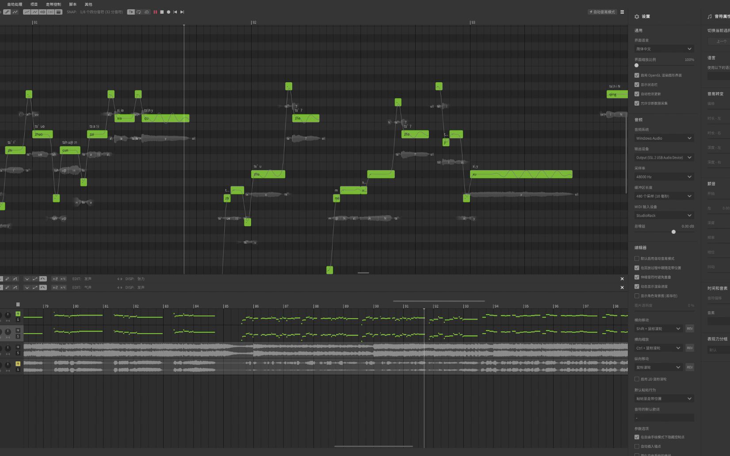Solo the first track with S button
Screen dimensions: 730x456
click(18, 319)
